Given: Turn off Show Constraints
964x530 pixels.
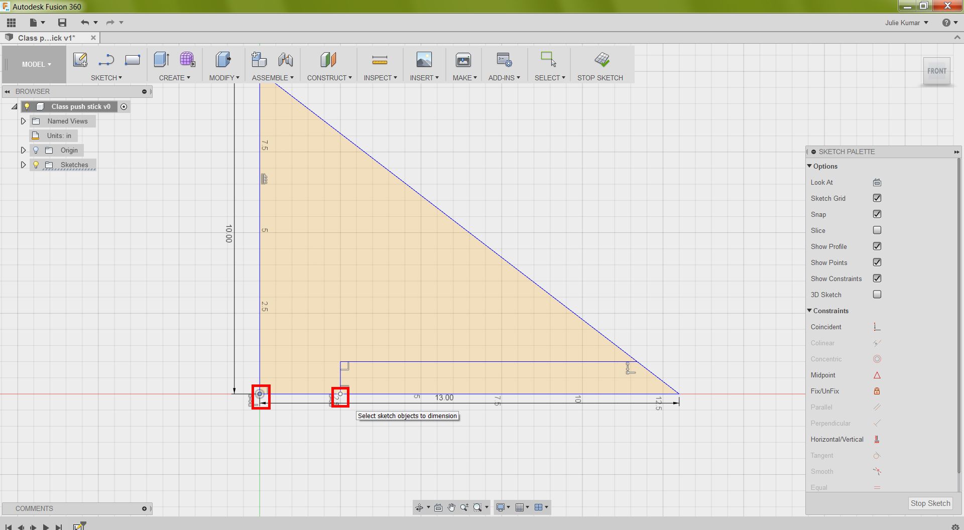Looking at the screenshot, I should [877, 278].
